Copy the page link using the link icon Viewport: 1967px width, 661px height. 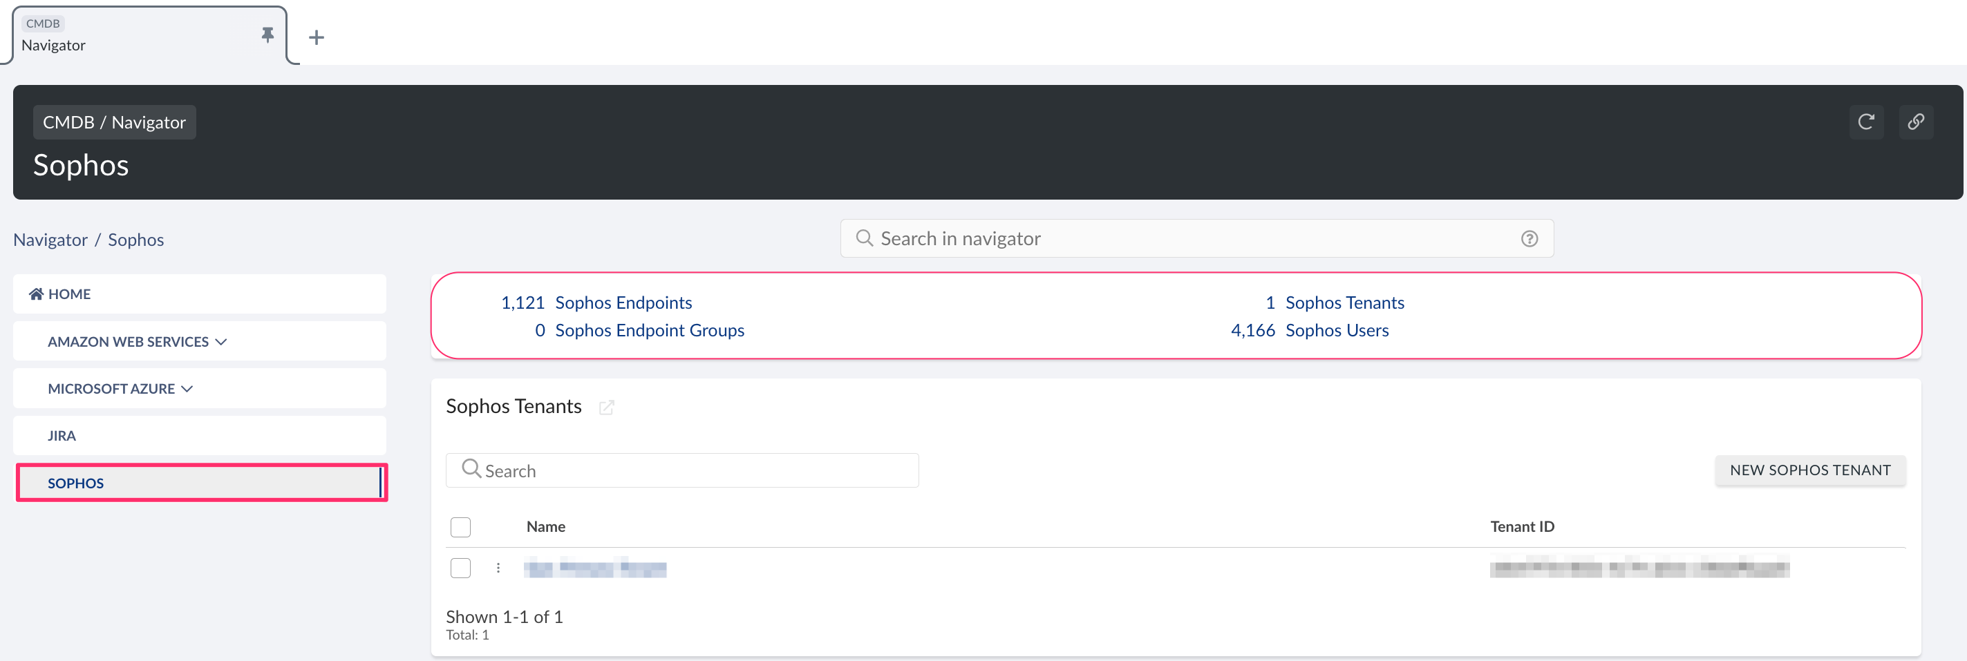[x=1917, y=122]
